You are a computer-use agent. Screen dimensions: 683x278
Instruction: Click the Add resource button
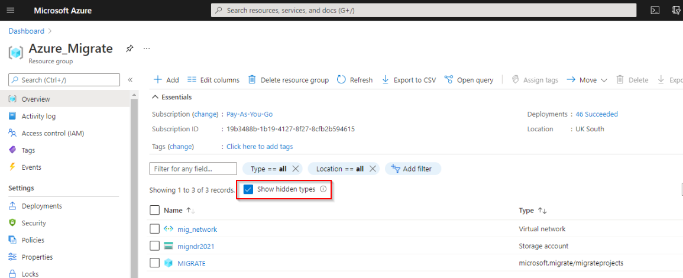point(166,80)
